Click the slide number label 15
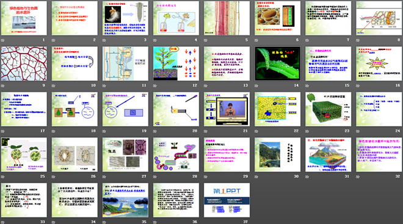 pos(347,85)
